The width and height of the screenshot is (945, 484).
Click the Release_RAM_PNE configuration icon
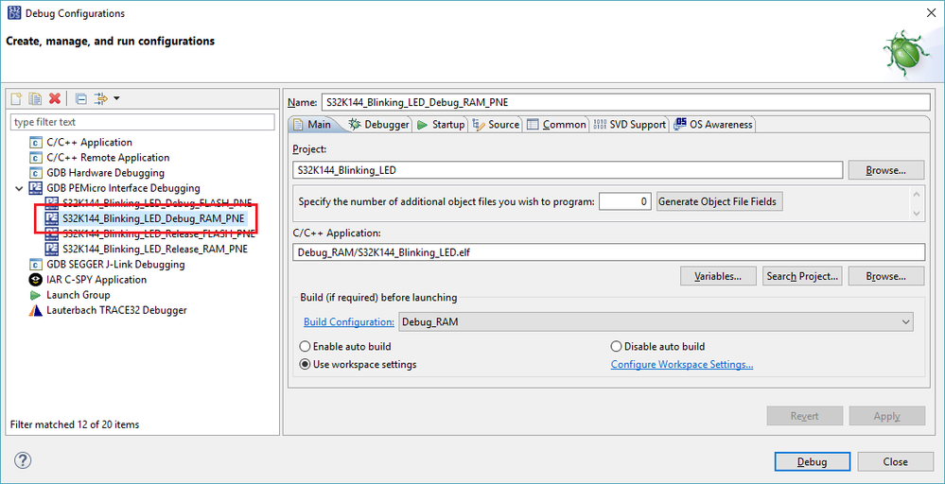(51, 249)
